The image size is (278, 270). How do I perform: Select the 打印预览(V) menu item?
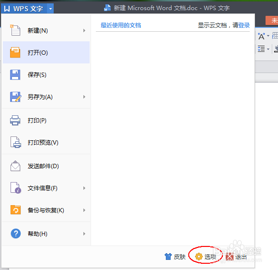point(46,142)
